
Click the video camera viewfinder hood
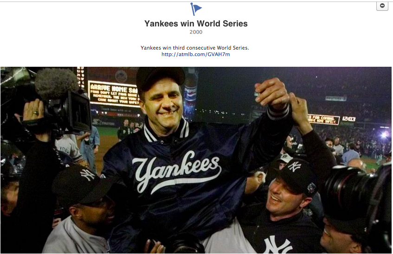[x=78, y=112]
